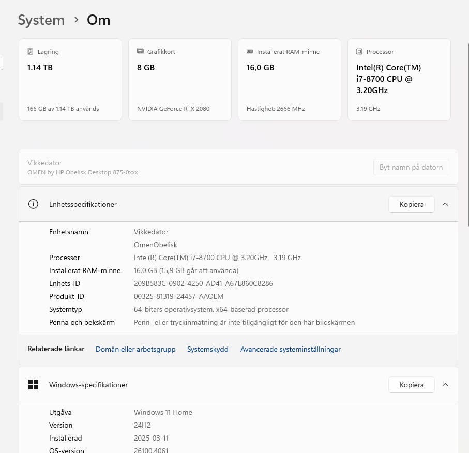Click the storage icon in Lagring card
This screenshot has height=453, width=469.
[x=31, y=52]
